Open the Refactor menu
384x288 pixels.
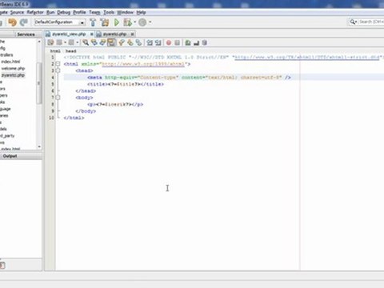tap(35, 12)
